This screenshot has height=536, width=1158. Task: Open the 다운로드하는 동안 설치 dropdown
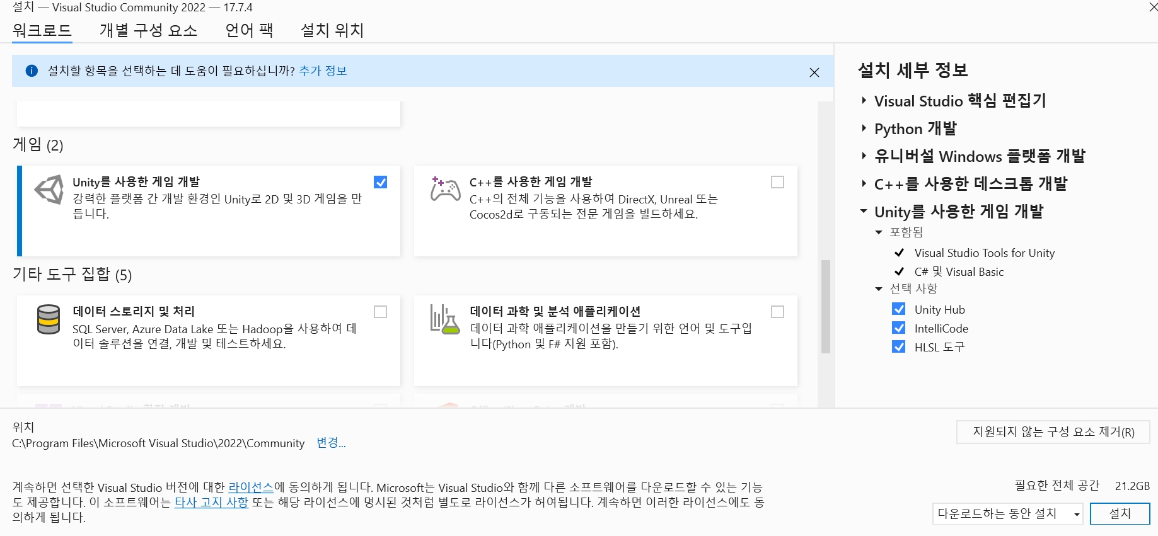tap(1007, 513)
